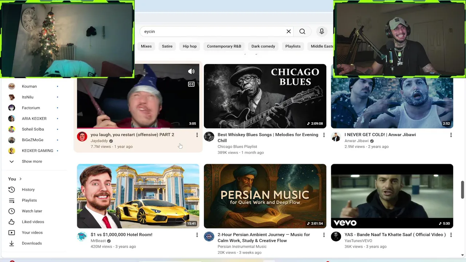466x262 pixels.
Task: Toggle closed captions on the preview video
Action: pos(191,84)
